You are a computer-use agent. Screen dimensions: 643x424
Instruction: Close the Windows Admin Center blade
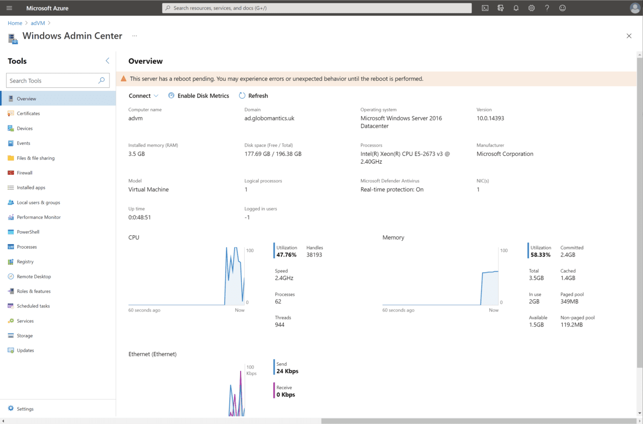[x=629, y=36]
